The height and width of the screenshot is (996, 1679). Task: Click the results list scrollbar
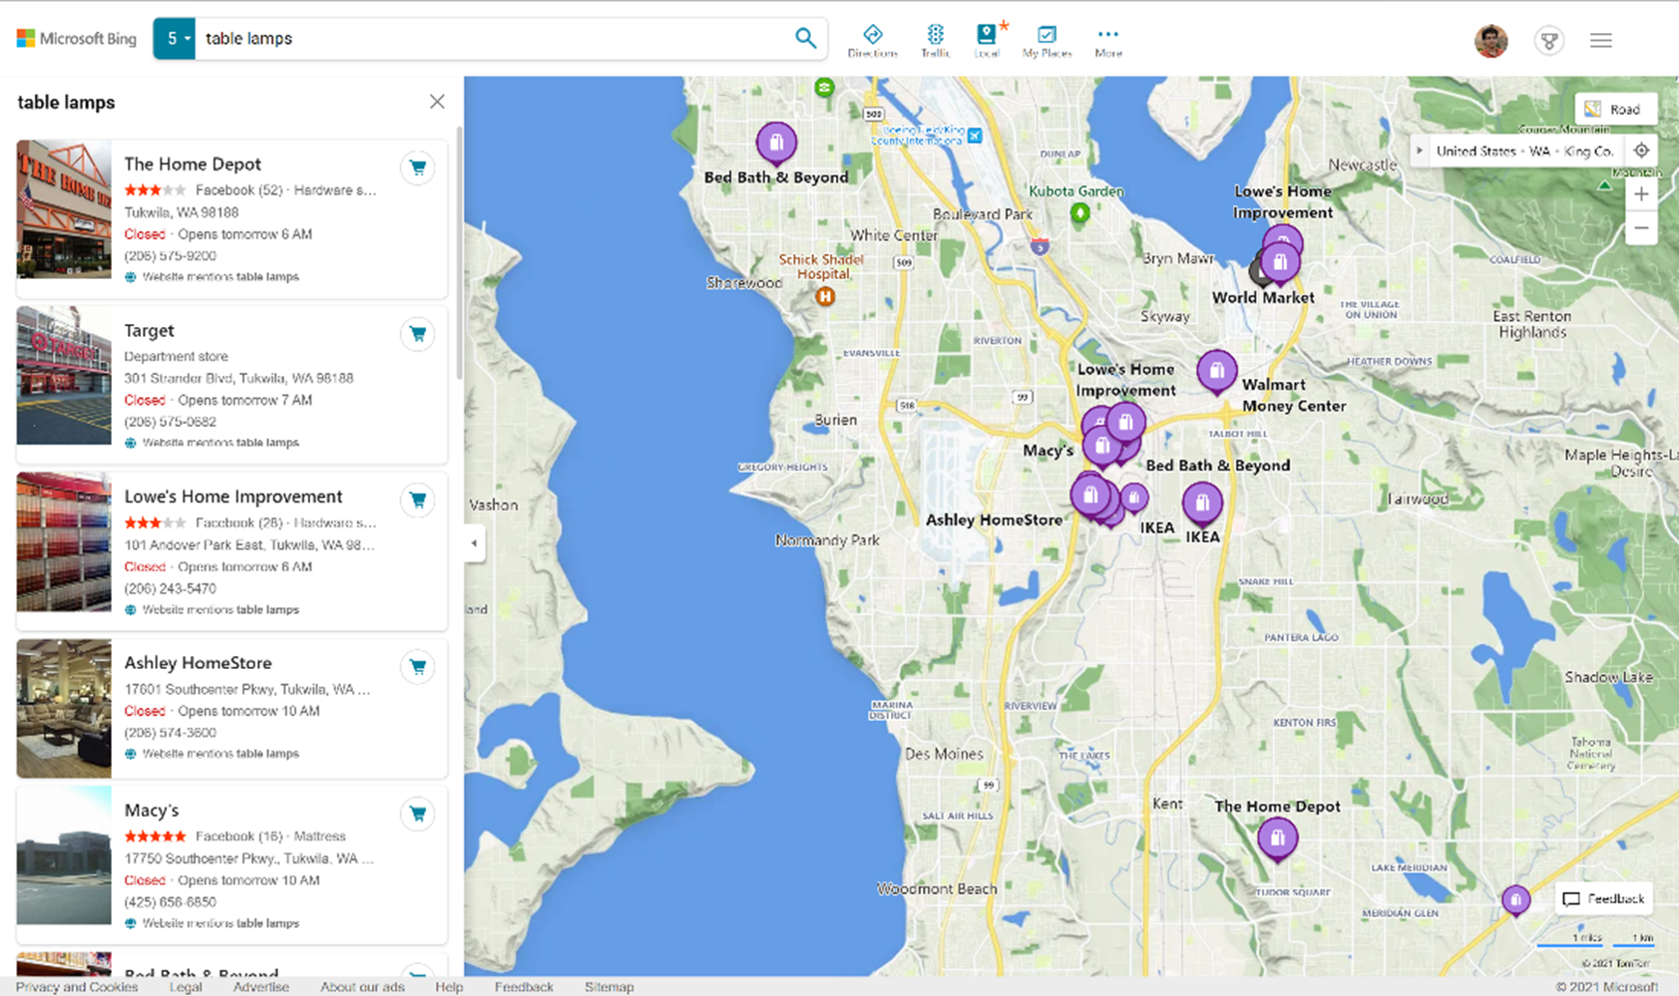[459, 253]
